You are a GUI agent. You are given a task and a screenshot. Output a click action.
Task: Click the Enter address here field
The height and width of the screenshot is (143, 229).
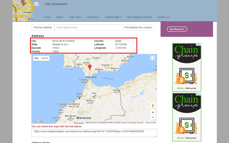click(87, 28)
